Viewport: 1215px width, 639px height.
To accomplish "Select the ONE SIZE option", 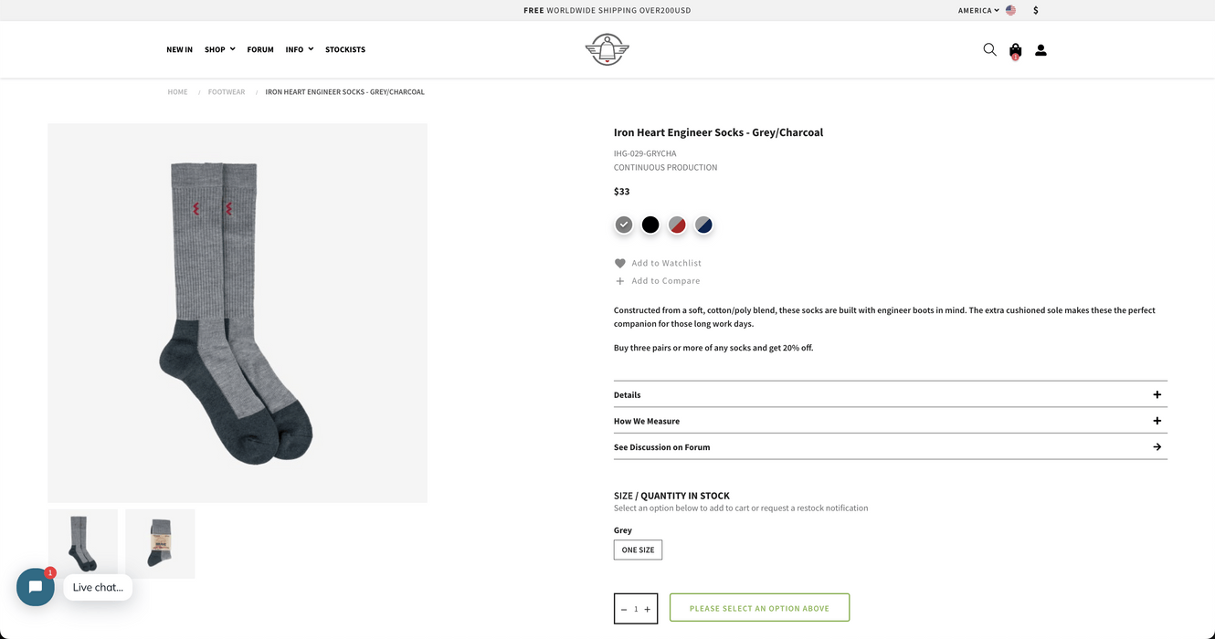I will (x=638, y=550).
